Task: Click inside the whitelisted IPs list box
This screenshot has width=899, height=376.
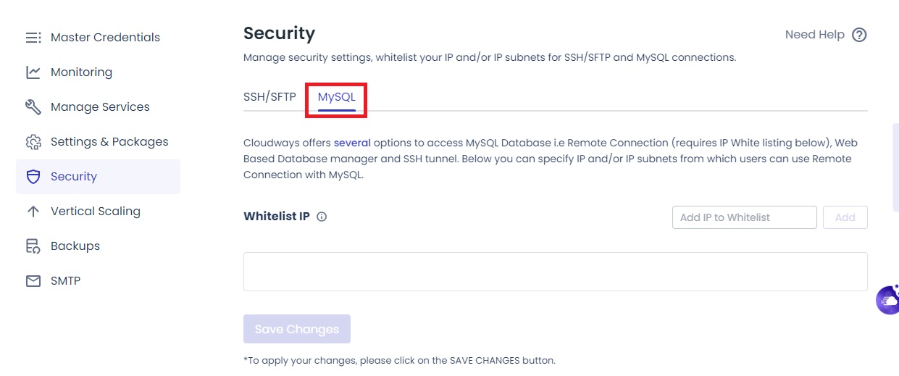Action: pyautogui.click(x=555, y=272)
